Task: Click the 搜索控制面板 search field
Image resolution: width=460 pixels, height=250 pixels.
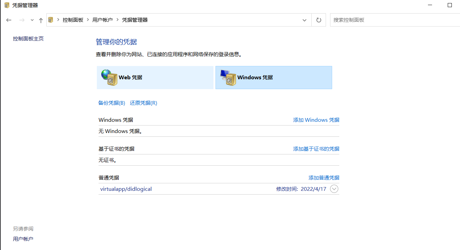Action: pos(395,20)
